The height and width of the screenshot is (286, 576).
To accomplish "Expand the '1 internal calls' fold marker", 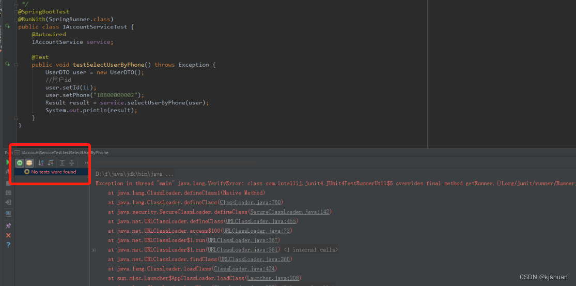I will [94, 250].
